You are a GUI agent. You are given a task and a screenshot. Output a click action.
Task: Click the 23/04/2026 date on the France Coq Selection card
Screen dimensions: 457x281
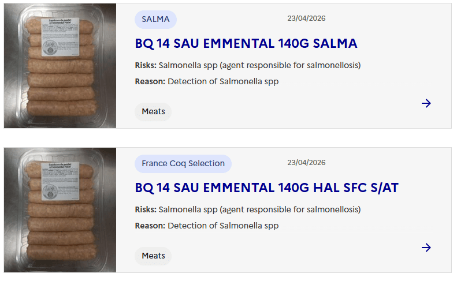coord(306,163)
